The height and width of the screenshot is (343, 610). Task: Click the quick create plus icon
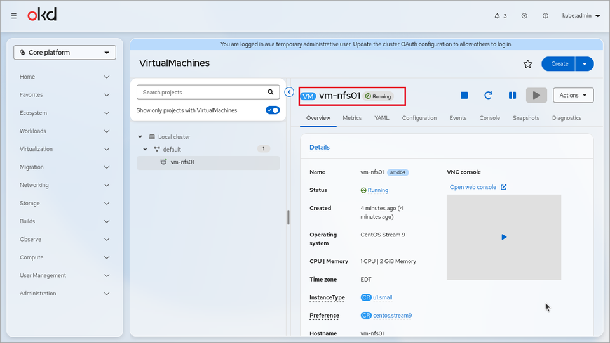click(x=524, y=16)
